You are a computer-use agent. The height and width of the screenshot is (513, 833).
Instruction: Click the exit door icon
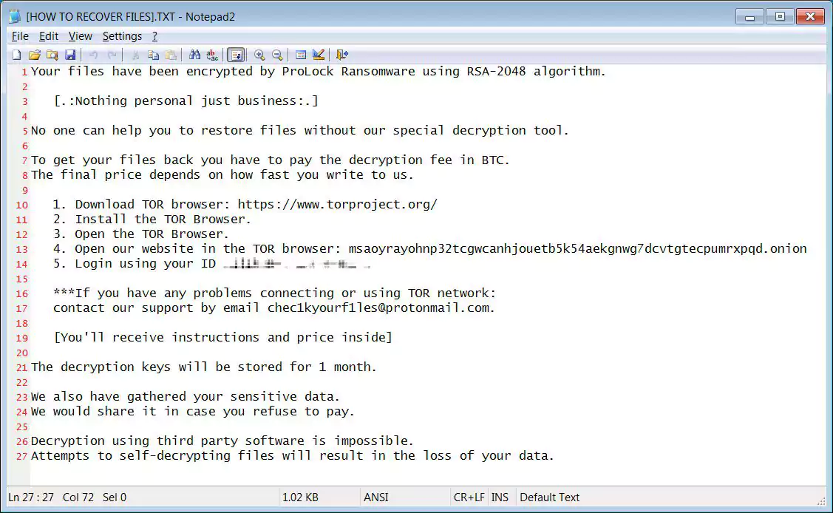pos(342,55)
